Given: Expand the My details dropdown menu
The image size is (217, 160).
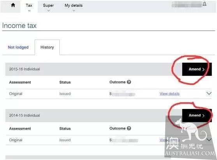Looking at the screenshot, I should [74, 7].
